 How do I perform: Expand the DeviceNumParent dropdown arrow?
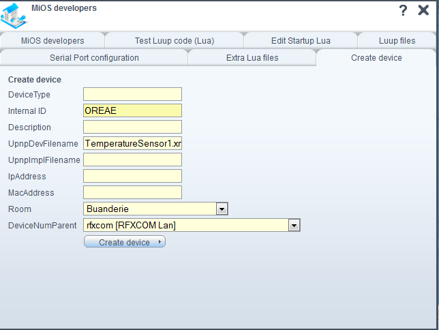(x=294, y=225)
